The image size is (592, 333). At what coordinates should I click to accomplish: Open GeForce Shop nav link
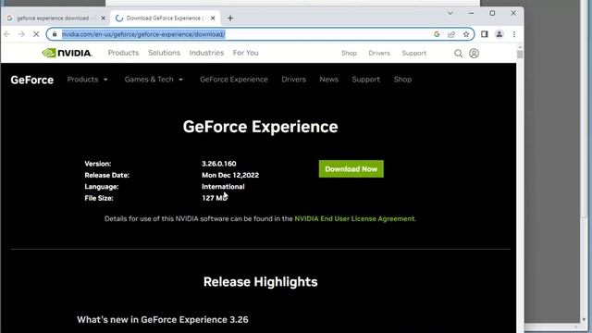(x=402, y=80)
